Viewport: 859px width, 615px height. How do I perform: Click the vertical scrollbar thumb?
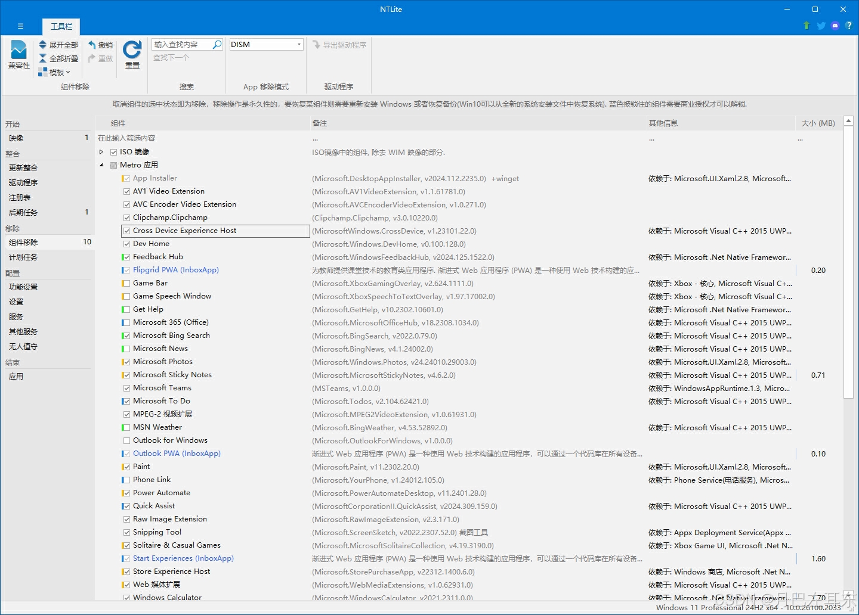click(x=849, y=262)
